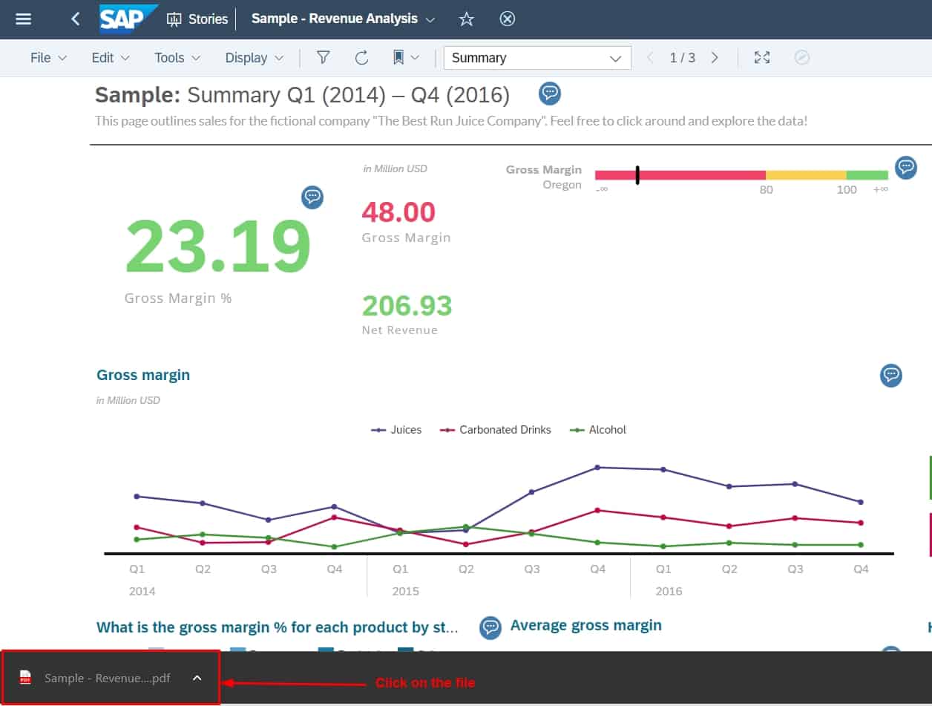Open the filter icon in the toolbar

point(323,57)
